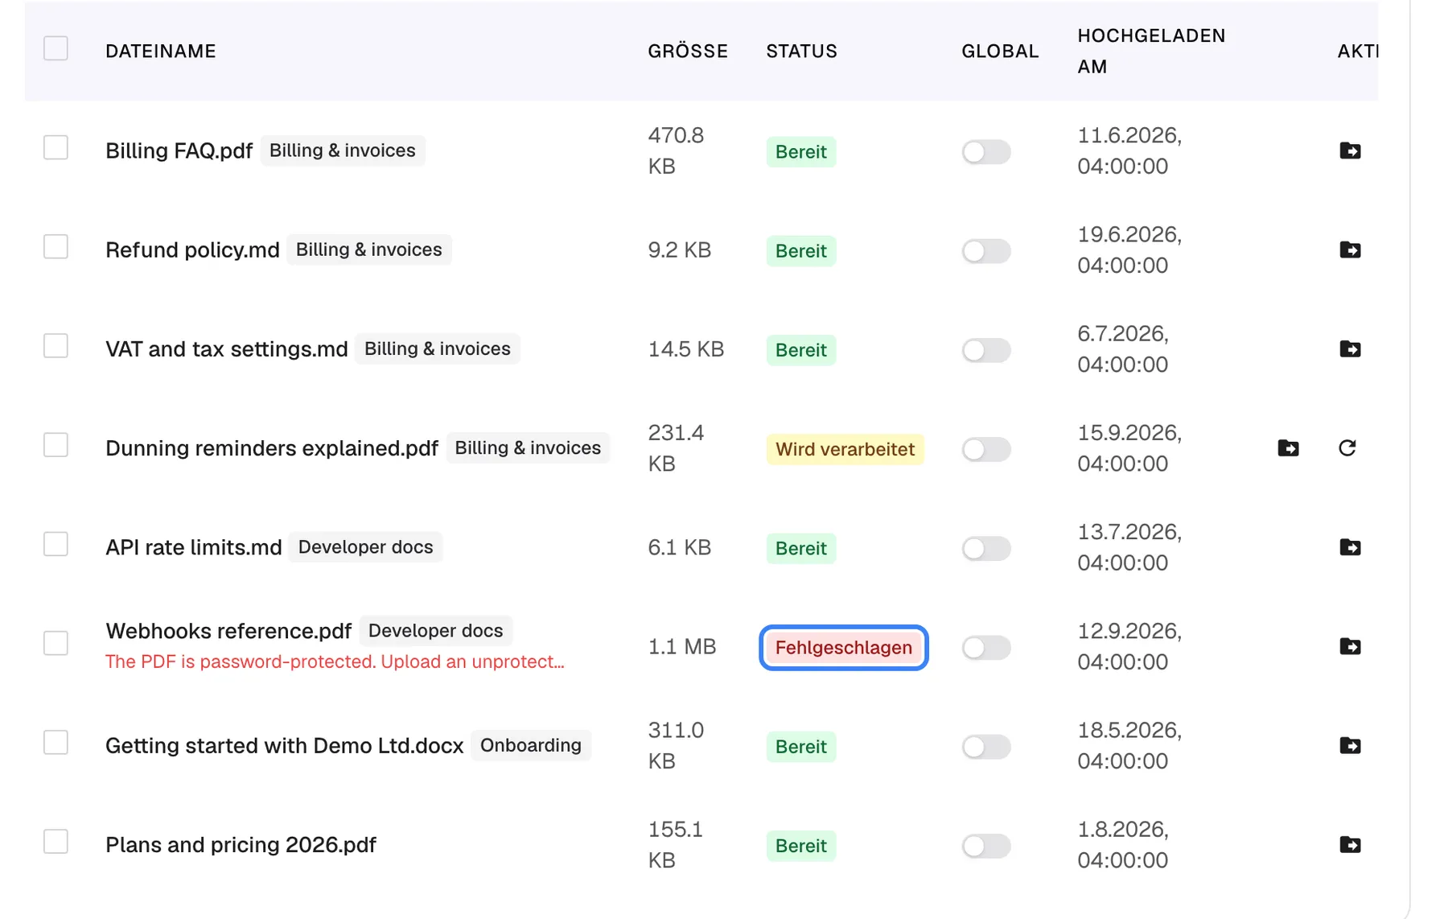Check the Plans and pricing 2026.pdf checkbox

[x=56, y=841]
